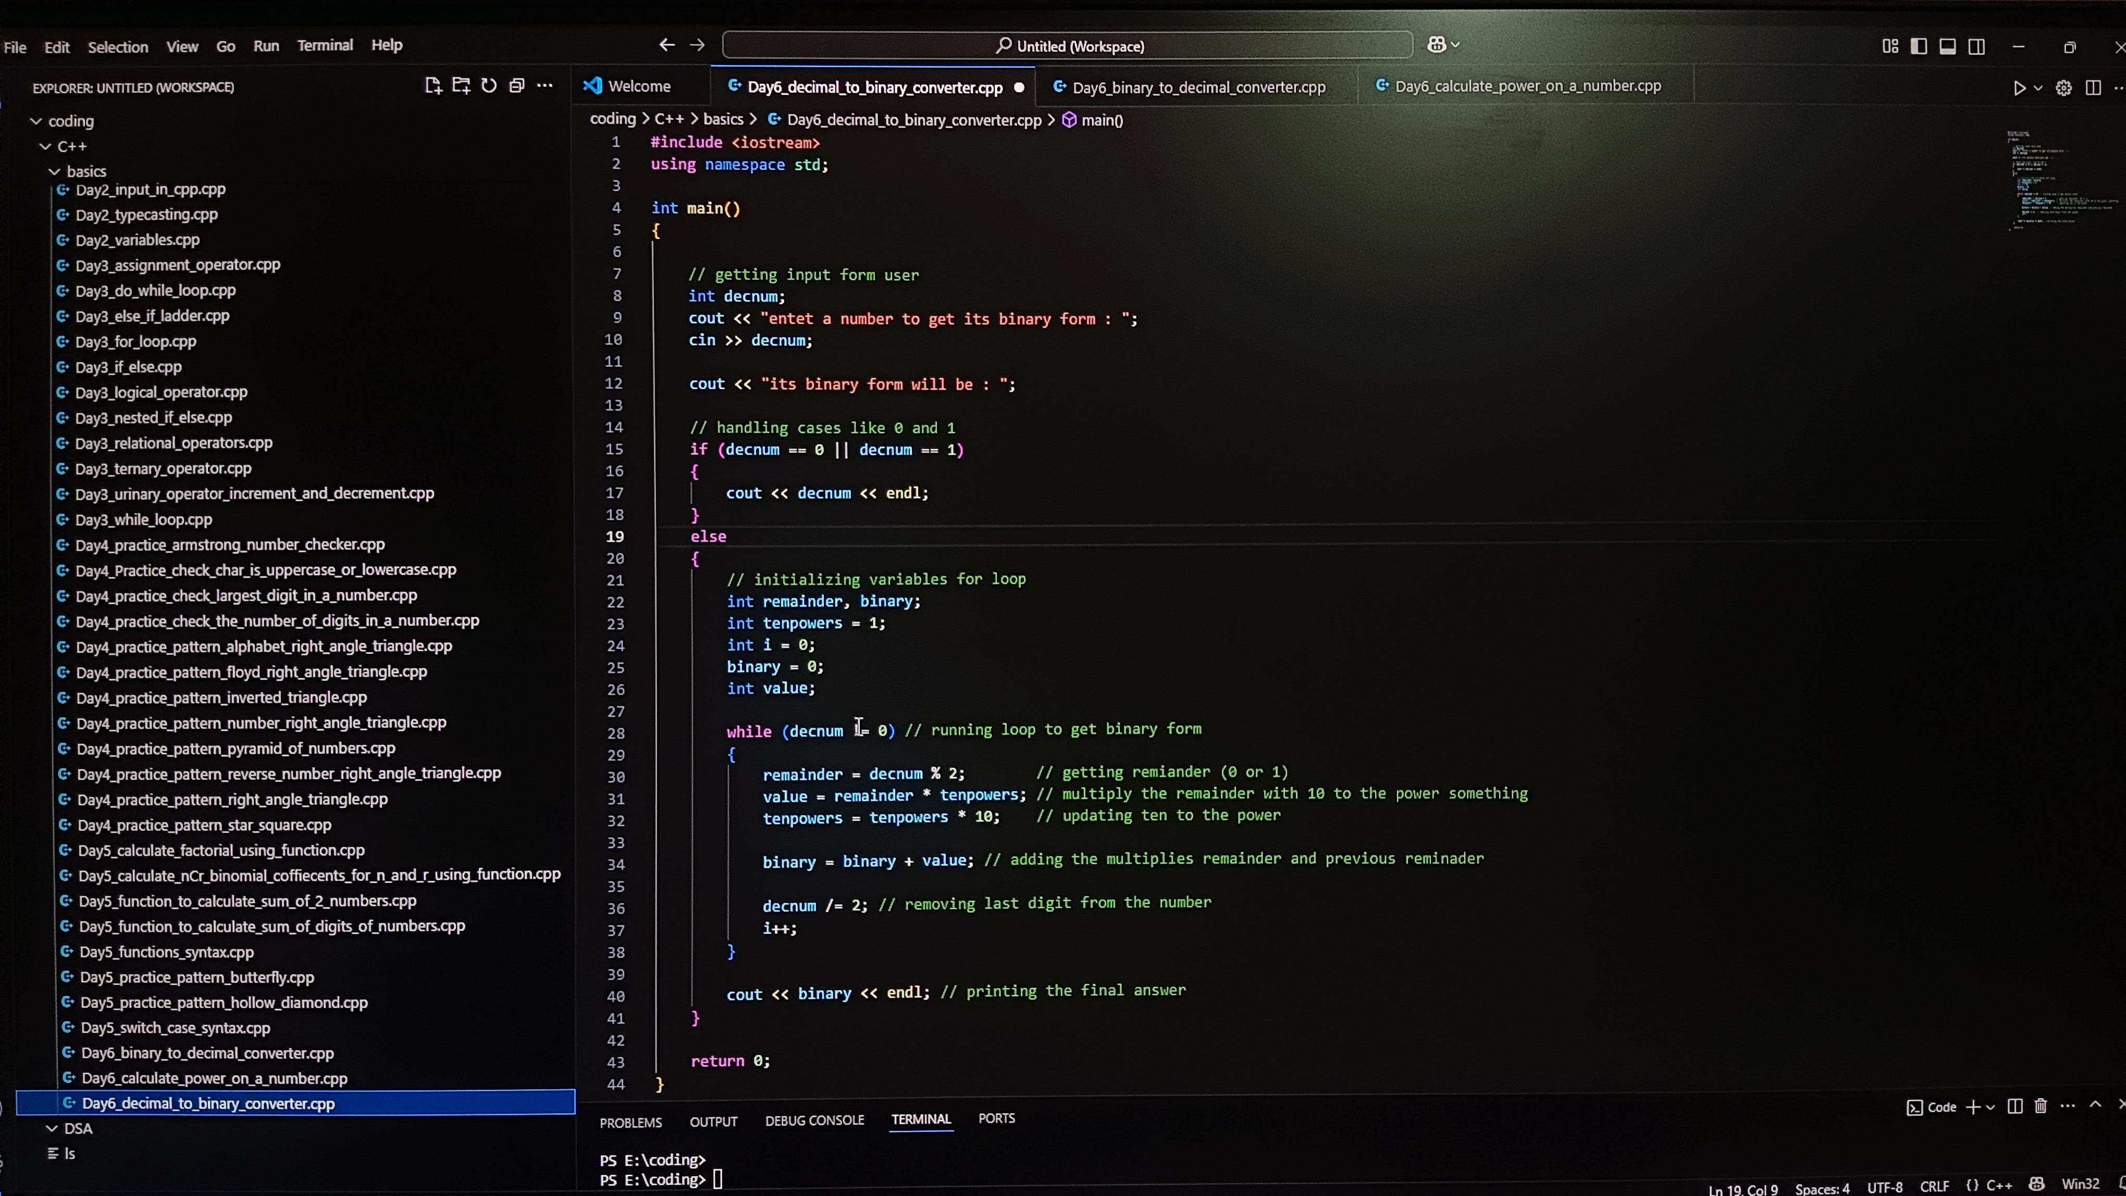
Task: Go back with the navigation arrow
Action: (x=667, y=45)
